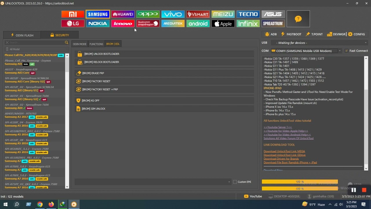Viewport: 371px width, 209px height.
Task: Open the ODIN MODE tab
Action: point(80,44)
